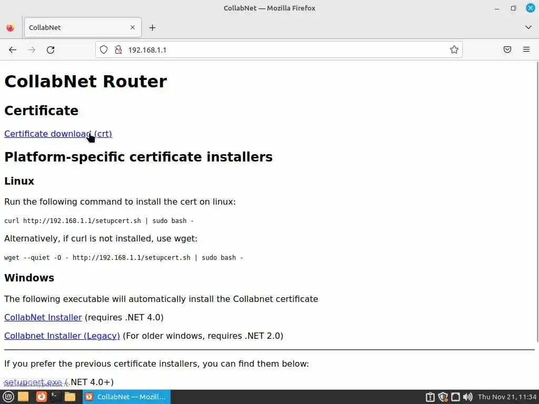The width and height of the screenshot is (539, 404).
Task: Show the desktop from the taskbar
Action: tap(23, 397)
